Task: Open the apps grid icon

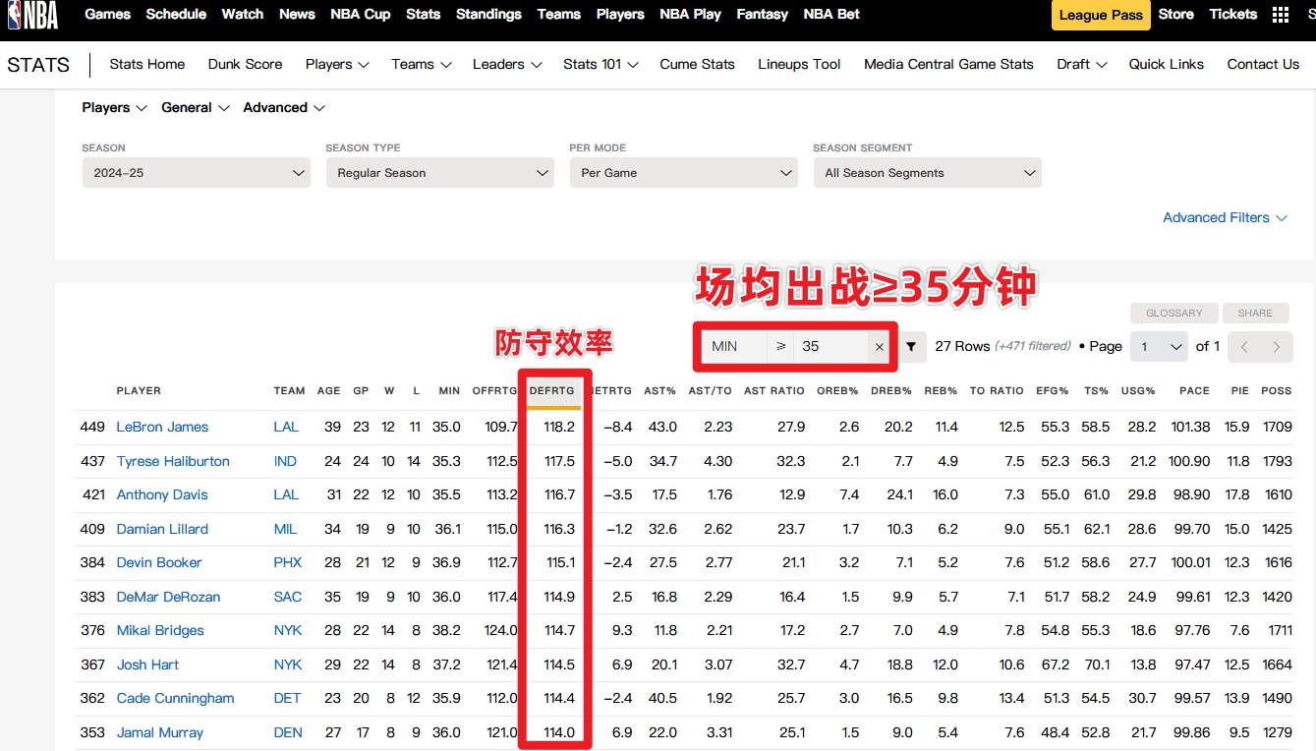Action: 1281,15
